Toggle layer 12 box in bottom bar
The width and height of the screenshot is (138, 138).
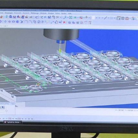coord(10,119)
